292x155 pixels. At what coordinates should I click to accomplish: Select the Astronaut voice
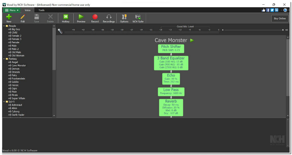pos(17,105)
